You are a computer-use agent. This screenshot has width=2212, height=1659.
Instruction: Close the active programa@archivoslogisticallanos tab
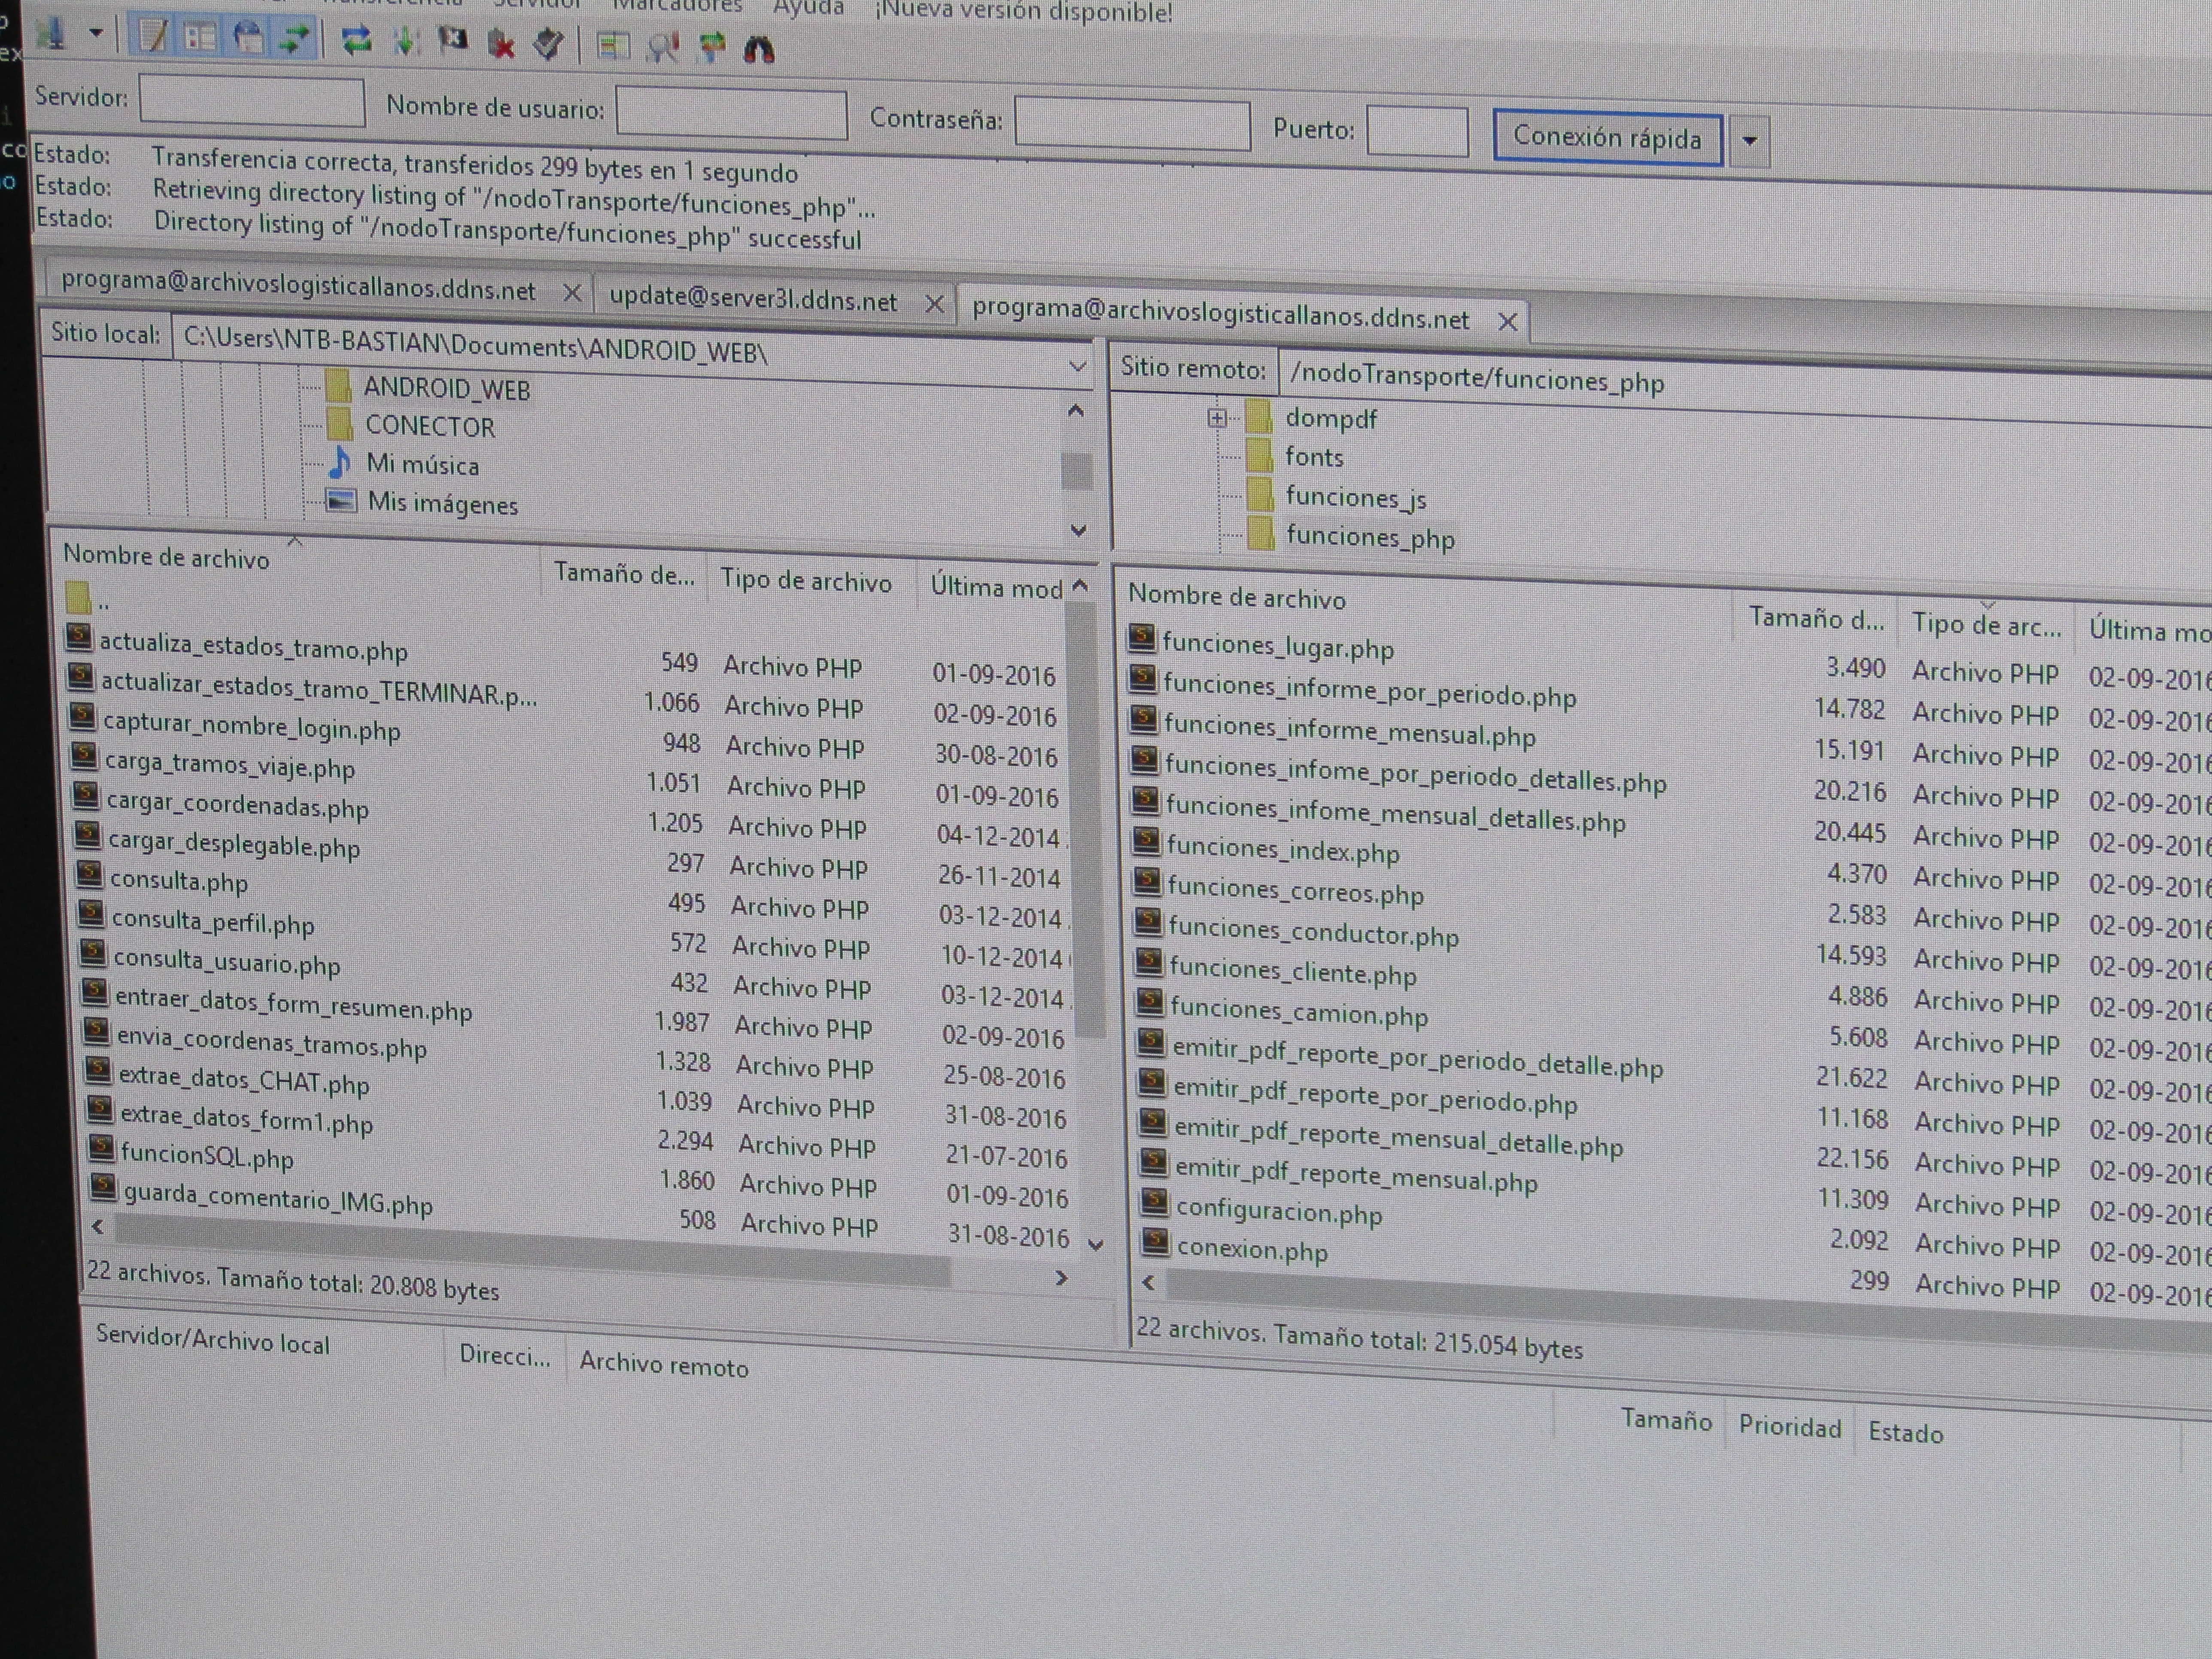(x=1508, y=322)
